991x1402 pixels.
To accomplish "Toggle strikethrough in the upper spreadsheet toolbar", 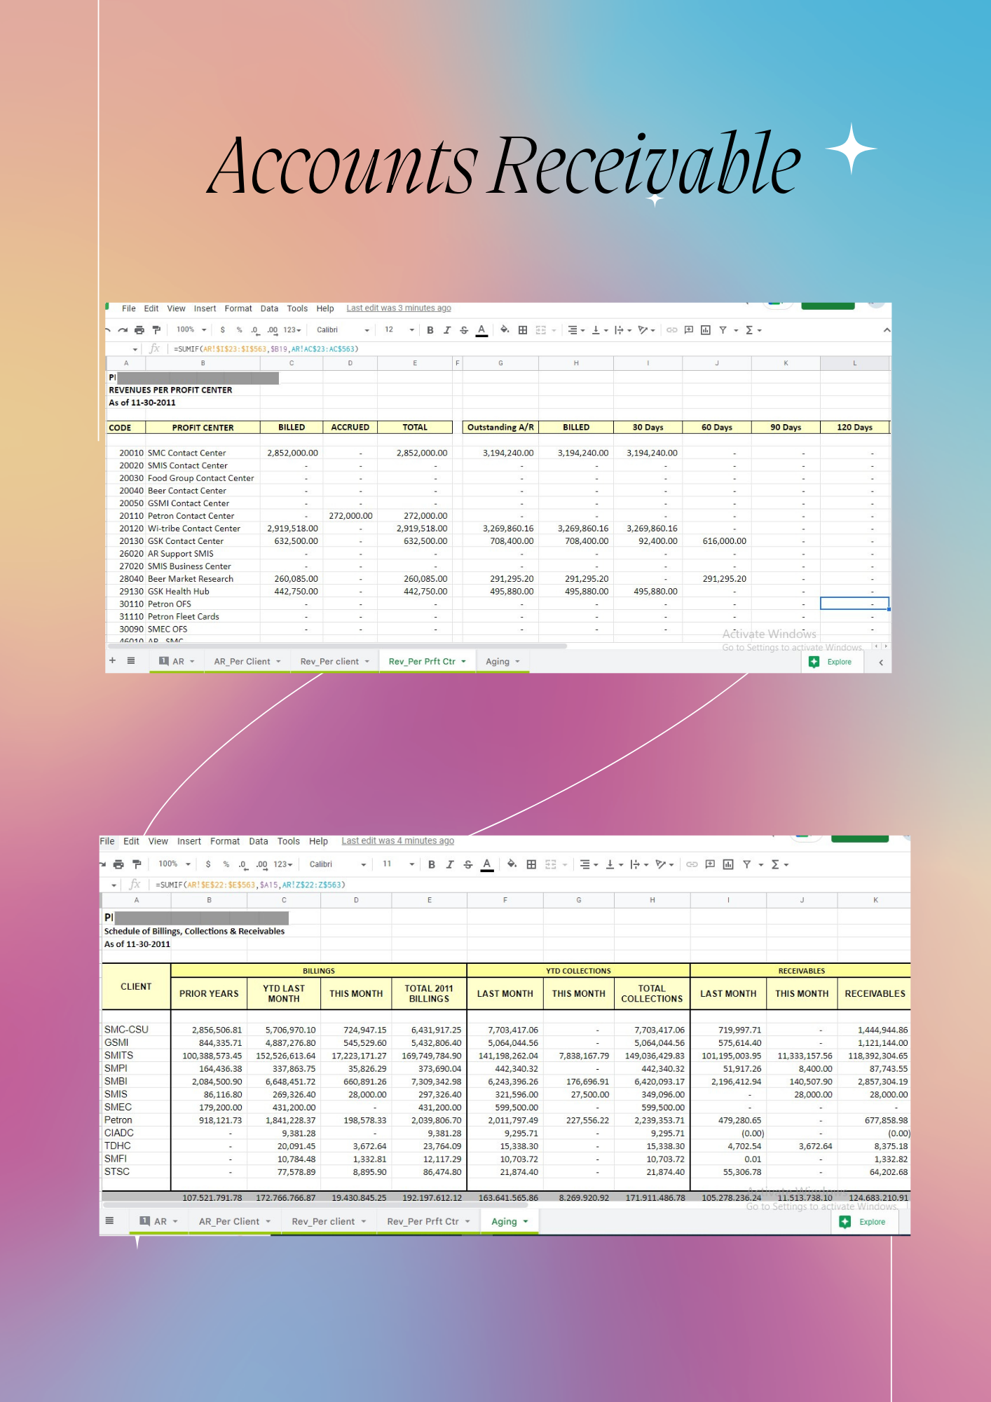I will click(464, 330).
